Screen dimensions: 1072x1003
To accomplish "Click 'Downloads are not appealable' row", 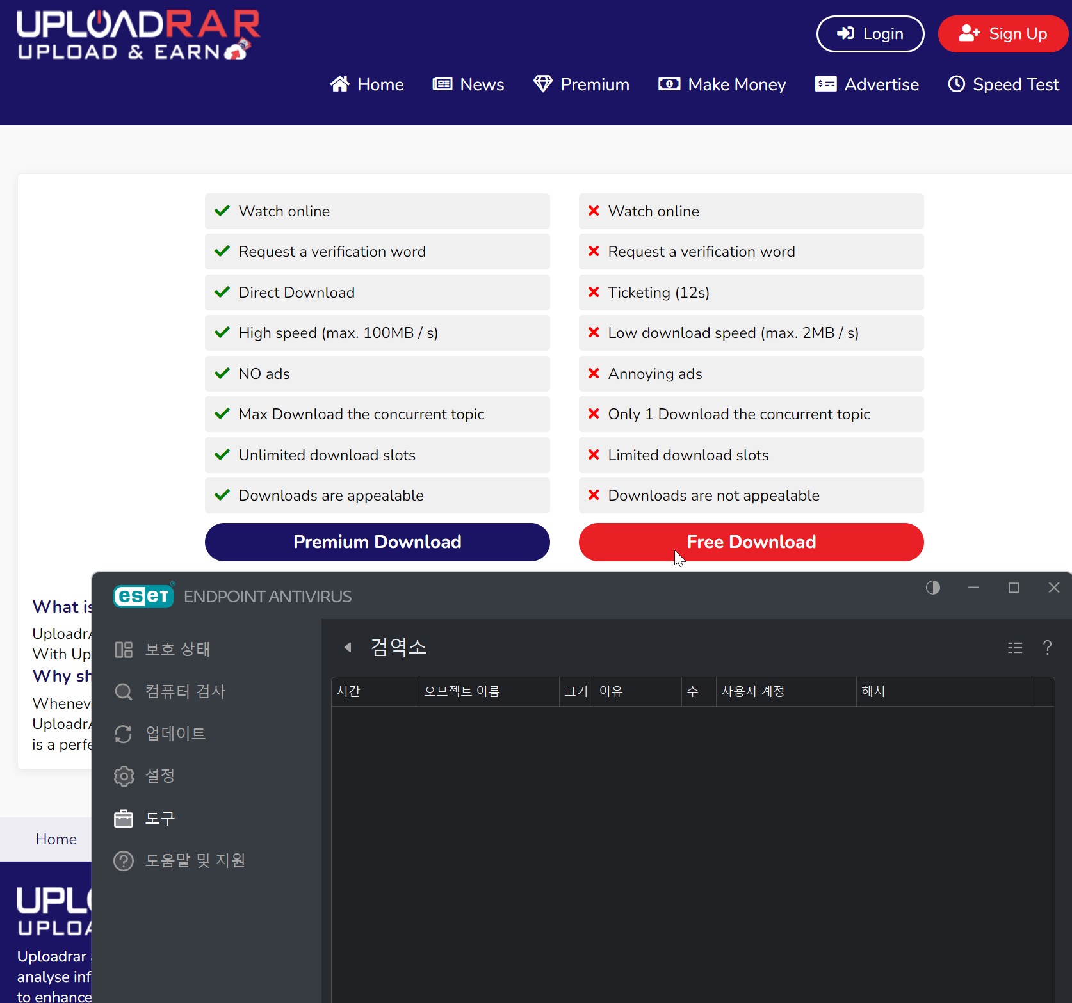I will pos(751,495).
